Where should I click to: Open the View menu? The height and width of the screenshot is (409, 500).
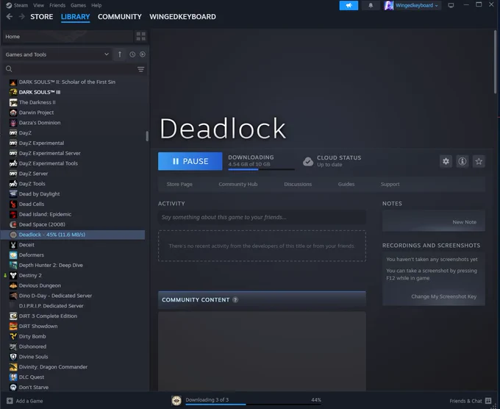coord(38,5)
